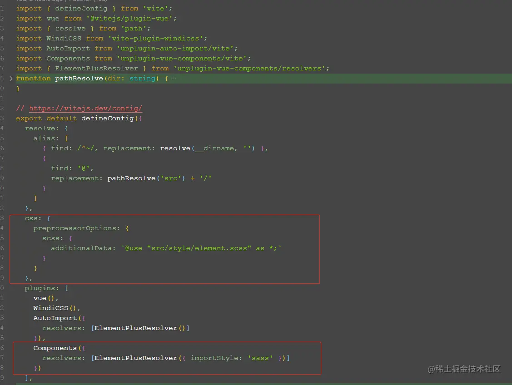Click the 'string' type annotation

142,78
